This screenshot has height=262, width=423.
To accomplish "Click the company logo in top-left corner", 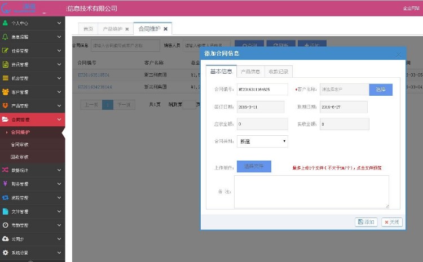I will point(19,8).
